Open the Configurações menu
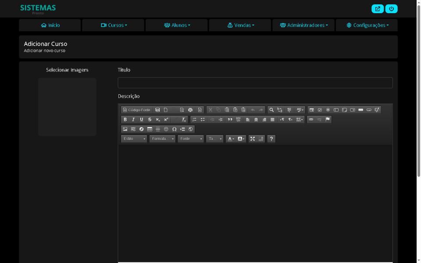The width and height of the screenshot is (421, 263). (367, 25)
